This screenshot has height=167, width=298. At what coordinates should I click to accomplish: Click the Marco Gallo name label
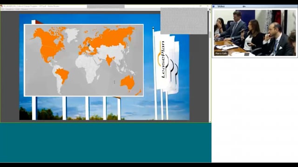222,54
